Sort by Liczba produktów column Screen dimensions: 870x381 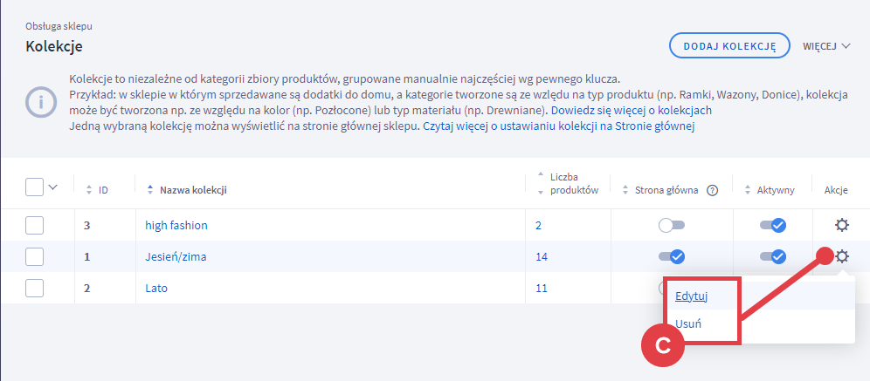568,184
